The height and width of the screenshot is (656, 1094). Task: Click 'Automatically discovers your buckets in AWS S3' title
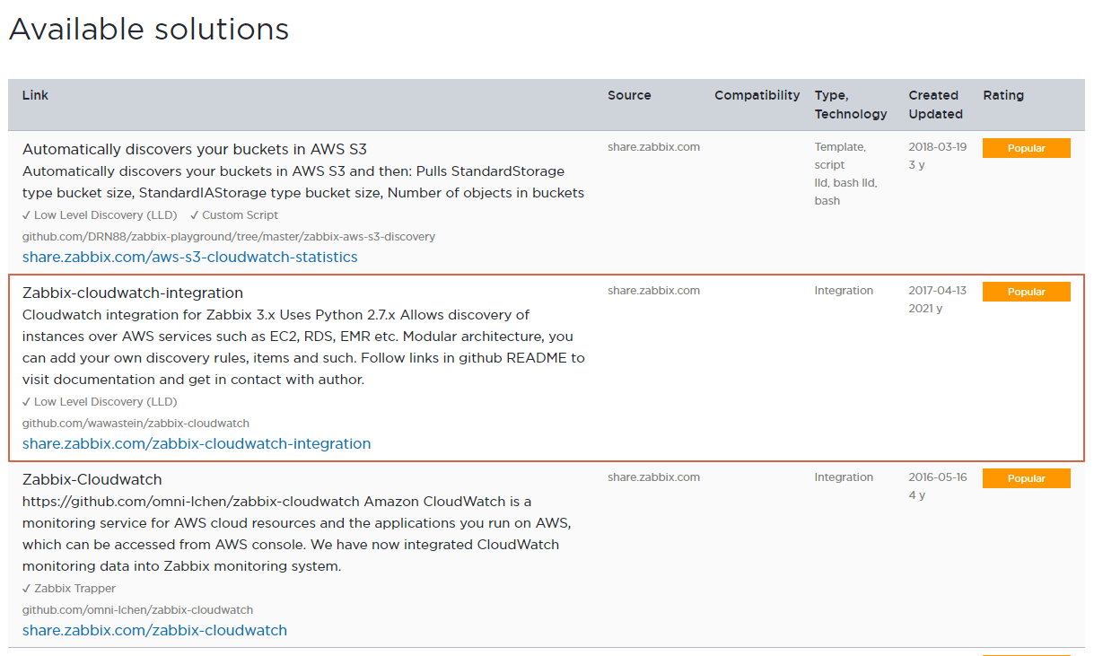(x=195, y=149)
